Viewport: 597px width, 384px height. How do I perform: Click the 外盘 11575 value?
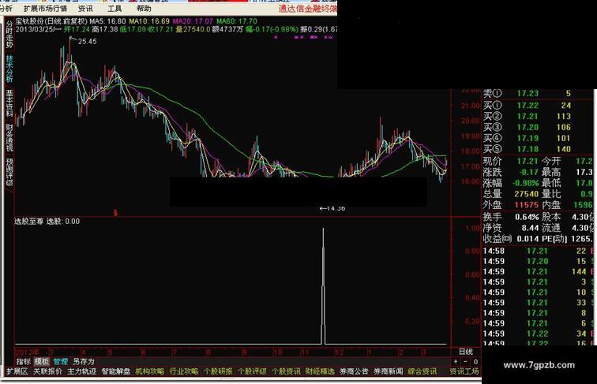[x=526, y=205]
